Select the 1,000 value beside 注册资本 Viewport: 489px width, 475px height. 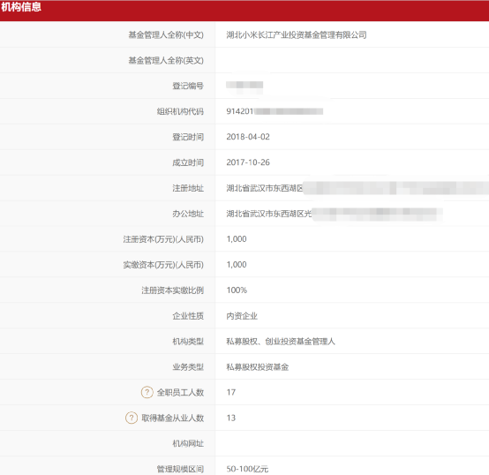[237, 239]
